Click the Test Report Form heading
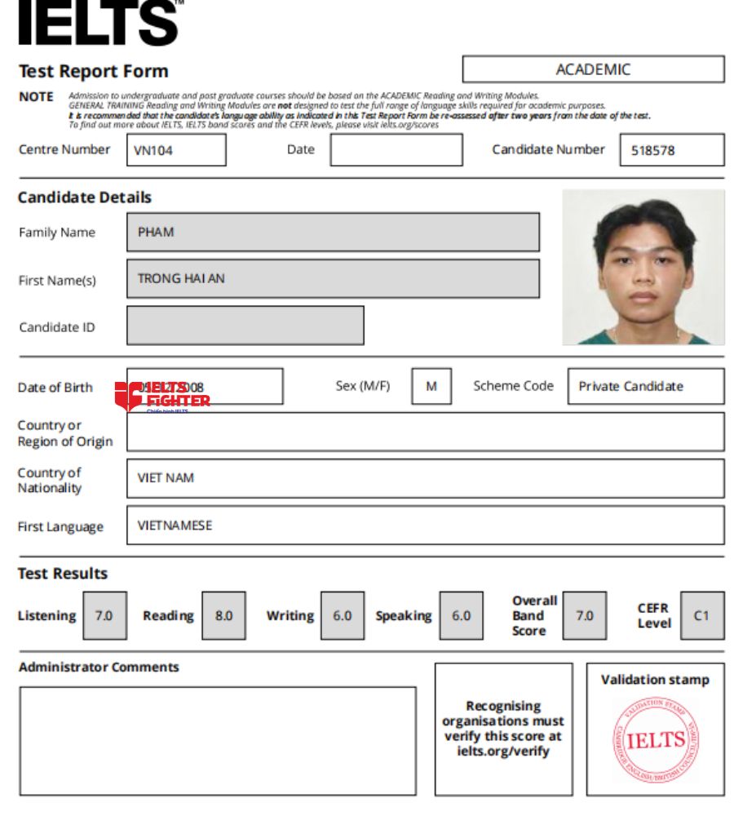 point(94,71)
